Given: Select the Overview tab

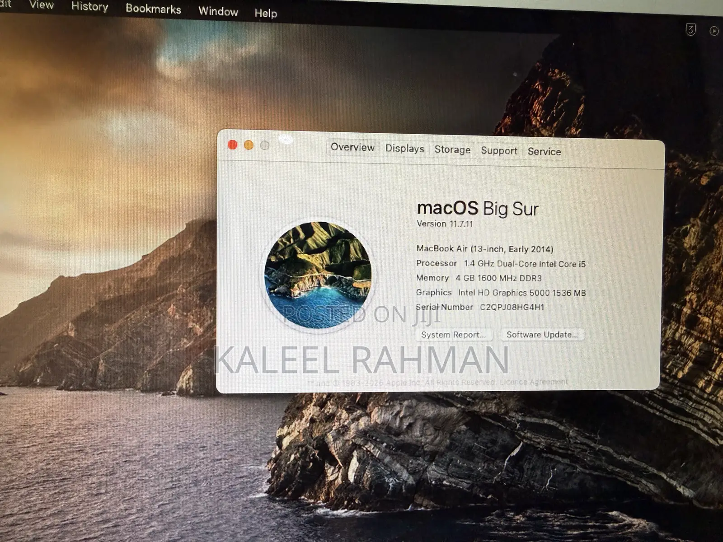Looking at the screenshot, I should click(x=352, y=147).
